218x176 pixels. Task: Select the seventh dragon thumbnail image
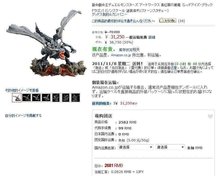click(76, 98)
